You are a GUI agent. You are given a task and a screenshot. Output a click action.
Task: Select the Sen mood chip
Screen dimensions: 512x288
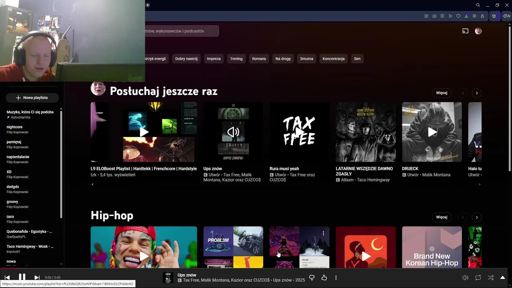coord(357,59)
